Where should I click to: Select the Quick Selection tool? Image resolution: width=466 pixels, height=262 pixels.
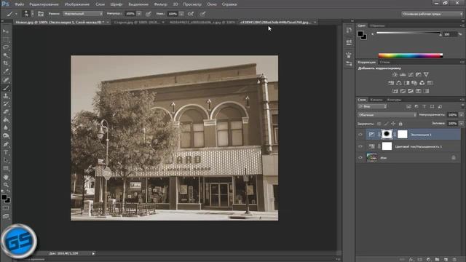[x=6, y=55]
